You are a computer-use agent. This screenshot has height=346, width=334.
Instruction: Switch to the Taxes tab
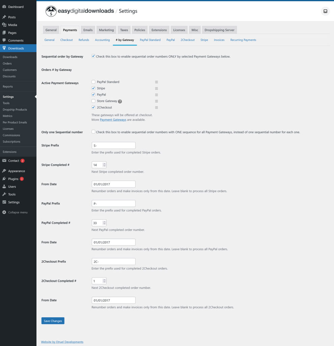pos(124,30)
